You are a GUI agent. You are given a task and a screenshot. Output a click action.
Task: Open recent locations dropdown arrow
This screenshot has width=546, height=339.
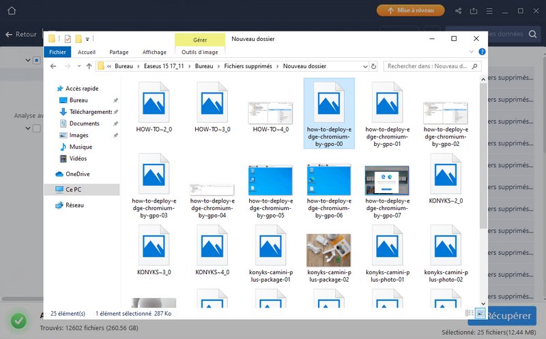coord(79,66)
